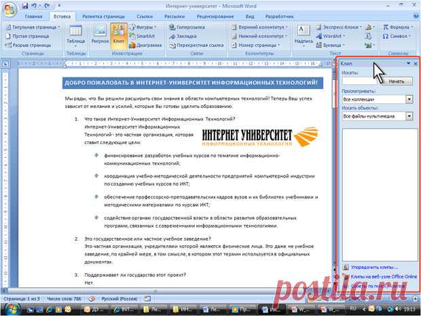Viewport: 421px width, 316px height.
Task: Click the date and time icon in Текст group
Action: [x=368, y=36]
